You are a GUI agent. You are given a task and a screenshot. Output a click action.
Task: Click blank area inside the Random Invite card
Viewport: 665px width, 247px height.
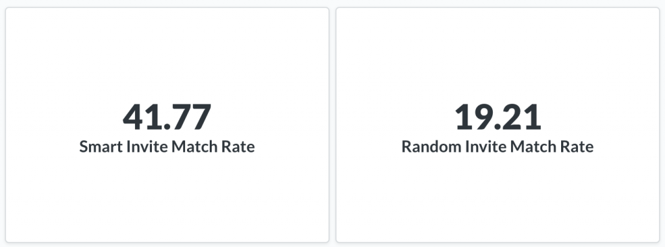coord(498,199)
